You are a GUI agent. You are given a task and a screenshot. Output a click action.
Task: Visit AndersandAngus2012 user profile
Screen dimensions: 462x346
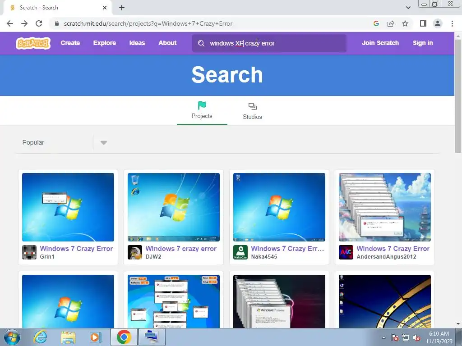point(386,256)
